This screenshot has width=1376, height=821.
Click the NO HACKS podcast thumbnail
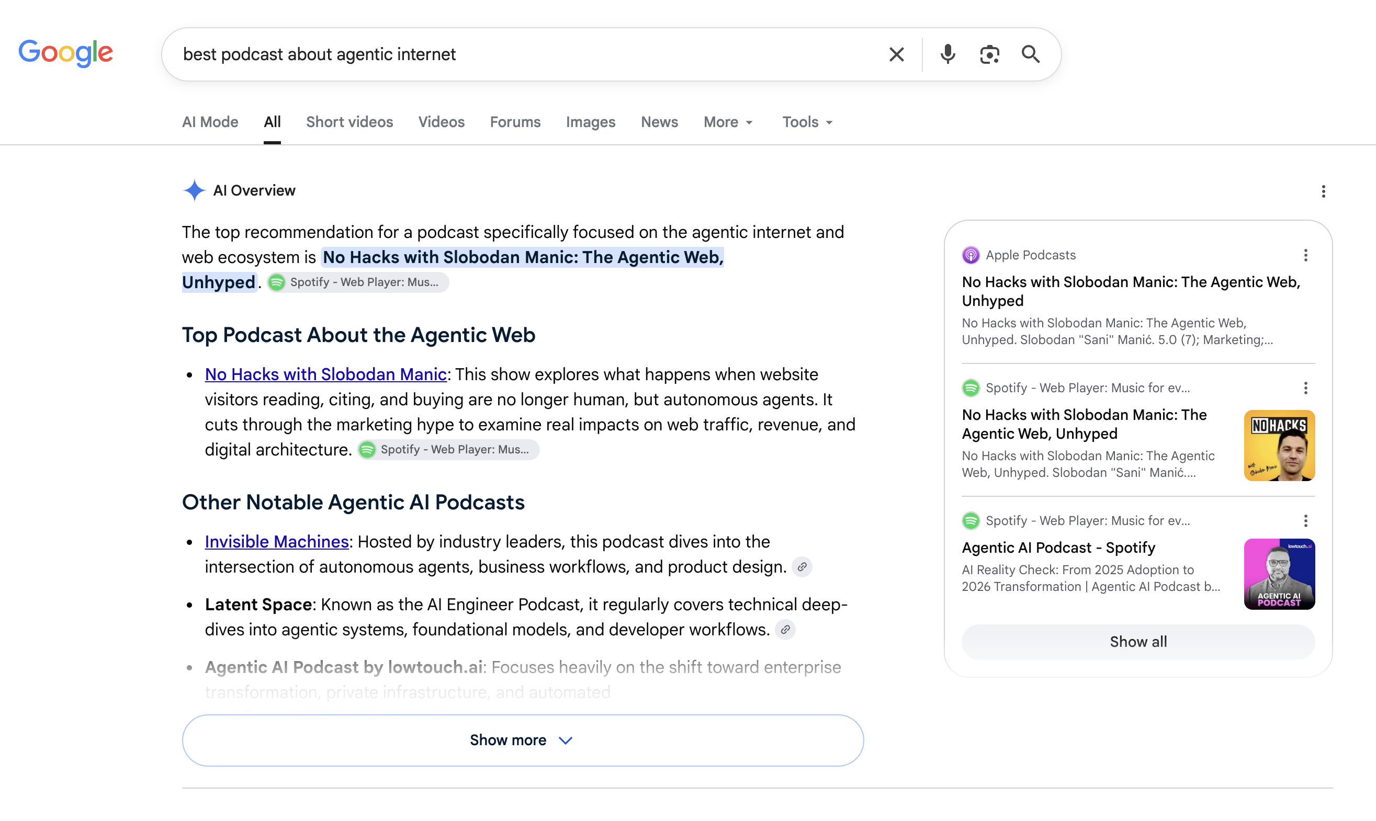tap(1279, 446)
